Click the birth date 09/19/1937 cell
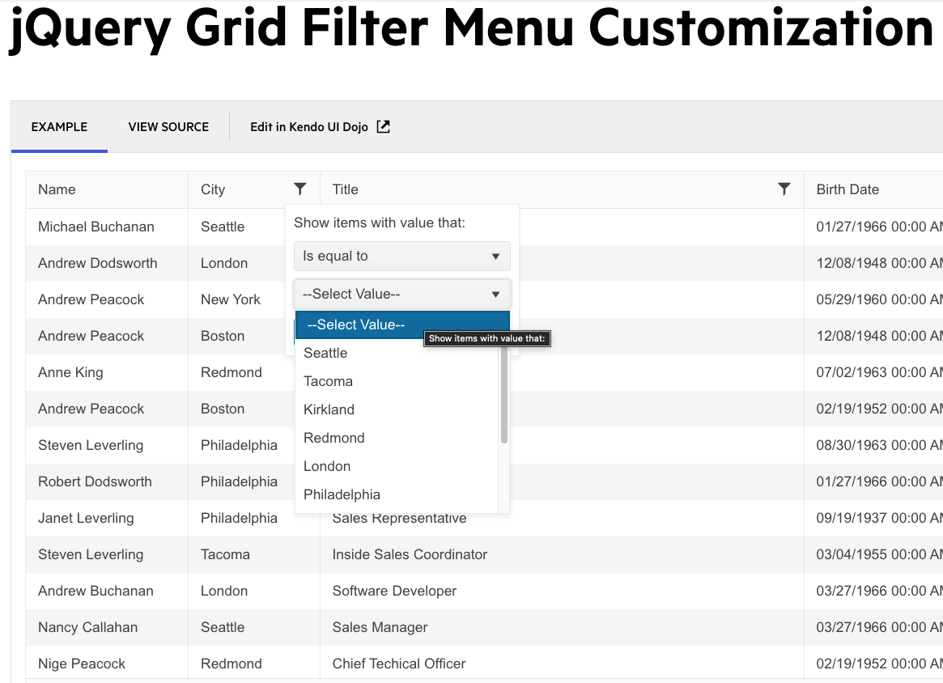Viewport: 943px width, 683px height. coord(873,518)
